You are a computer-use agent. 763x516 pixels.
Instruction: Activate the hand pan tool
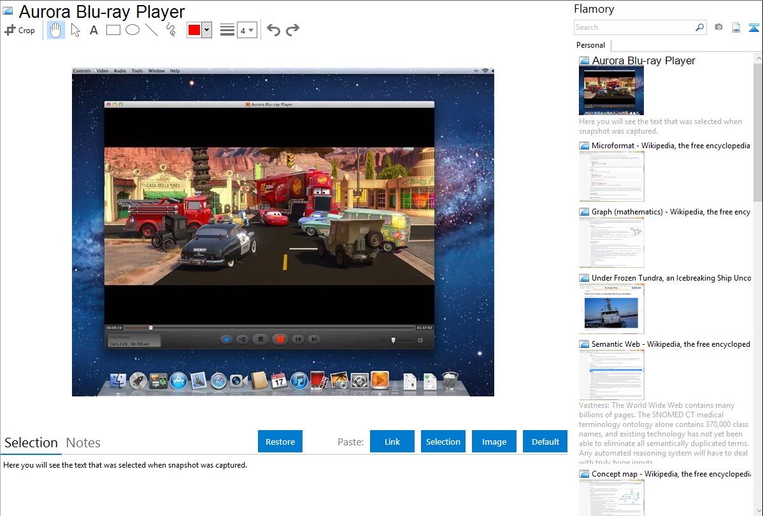click(x=55, y=30)
